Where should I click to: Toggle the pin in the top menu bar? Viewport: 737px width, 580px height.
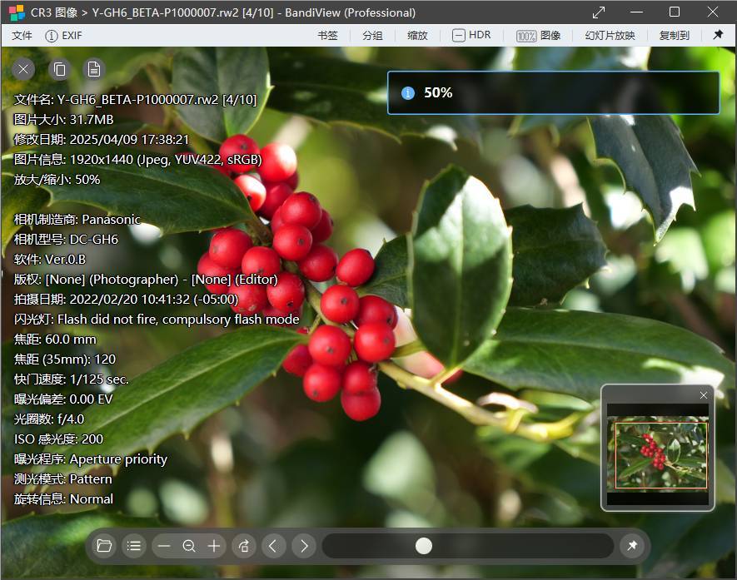(x=718, y=35)
